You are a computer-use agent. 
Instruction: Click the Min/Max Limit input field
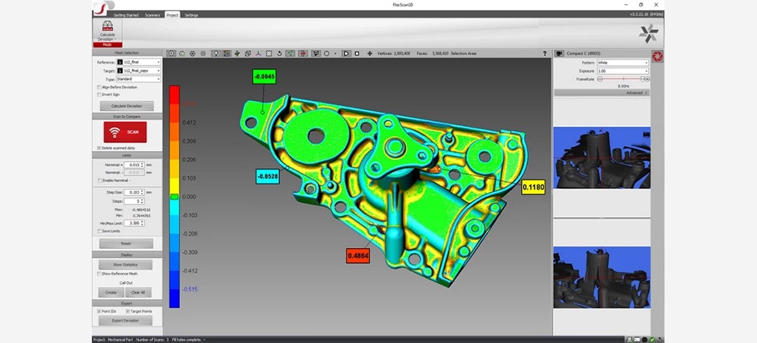pyautogui.click(x=134, y=223)
